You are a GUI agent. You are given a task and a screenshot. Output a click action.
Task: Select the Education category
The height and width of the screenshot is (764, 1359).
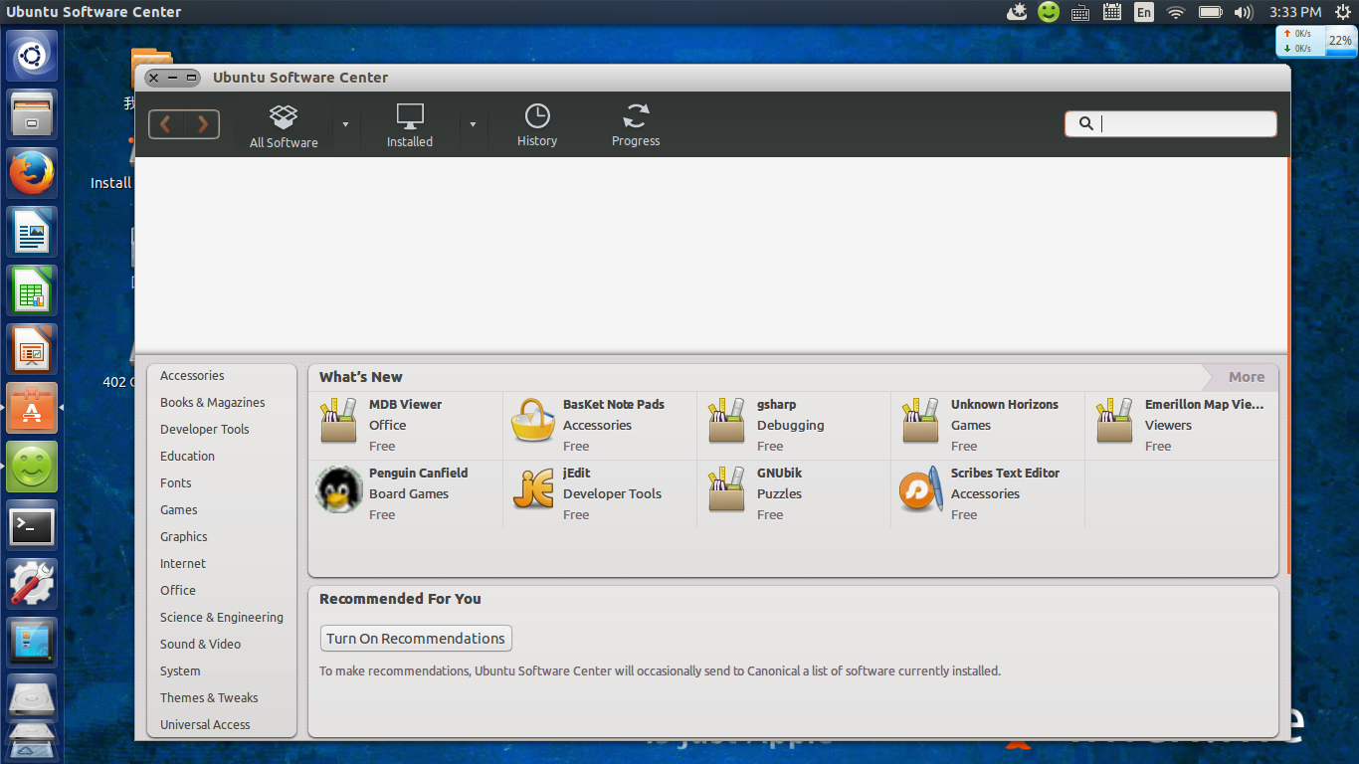click(187, 457)
